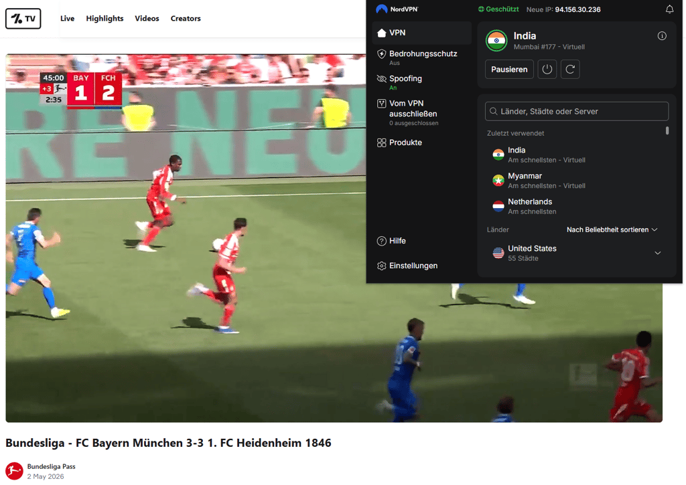Select Netherlands from recently used

click(x=573, y=206)
